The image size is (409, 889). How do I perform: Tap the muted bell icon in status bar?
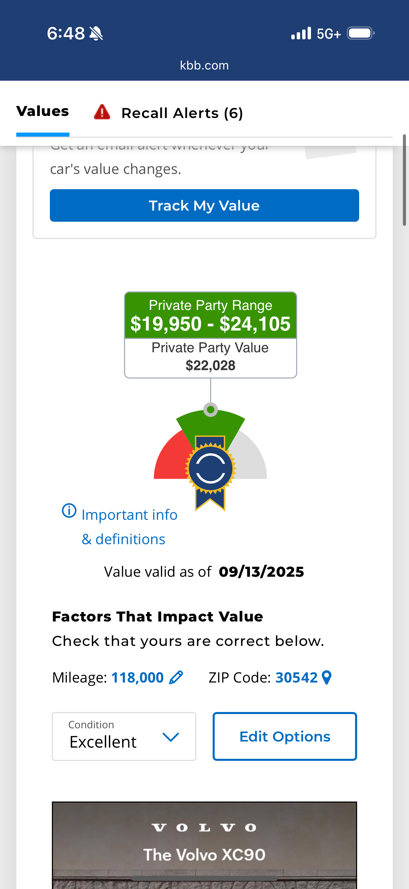coord(96,34)
